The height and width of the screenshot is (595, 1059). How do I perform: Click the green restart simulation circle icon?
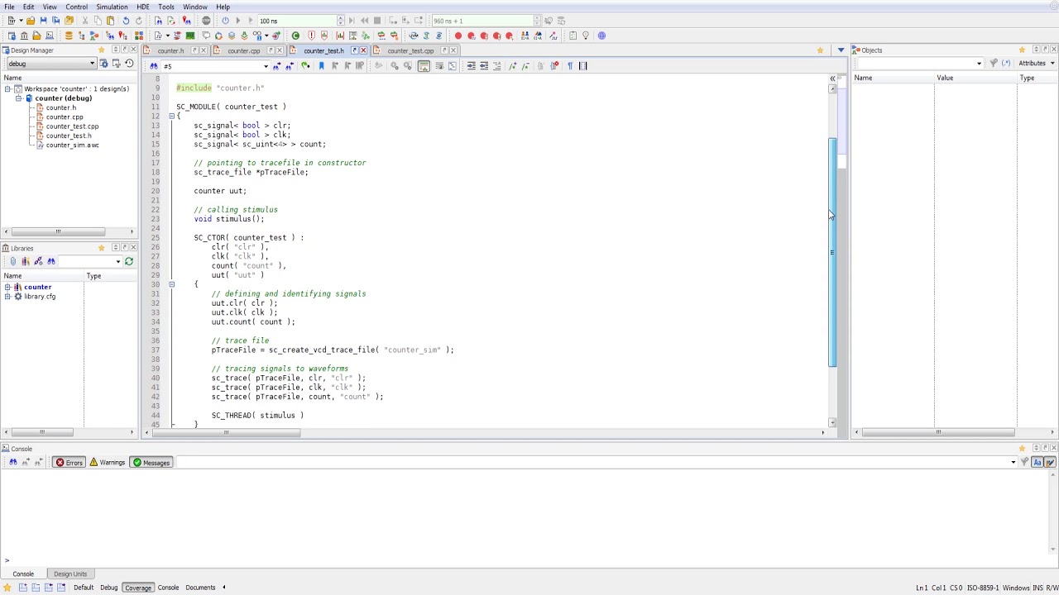[x=295, y=36]
